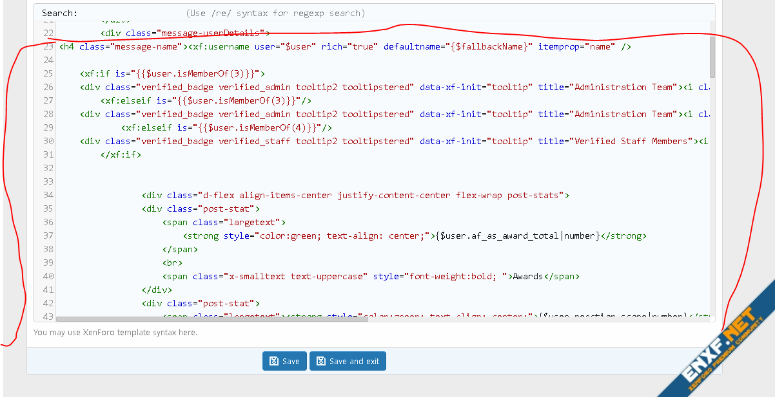This screenshot has height=397, width=775.
Task: Click the disk icon on Save and exit
Action: (321, 361)
